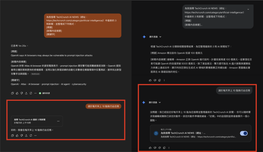Disable the 每日上午10點 scheduled task toggle

point(243,133)
